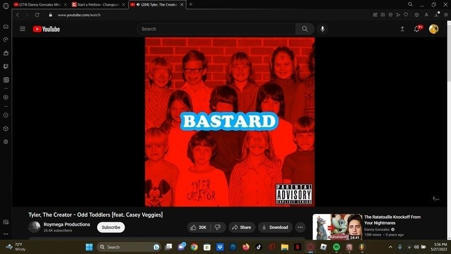Add page to bookmarks heart icon
The image size is (451, 254).
click(406, 15)
